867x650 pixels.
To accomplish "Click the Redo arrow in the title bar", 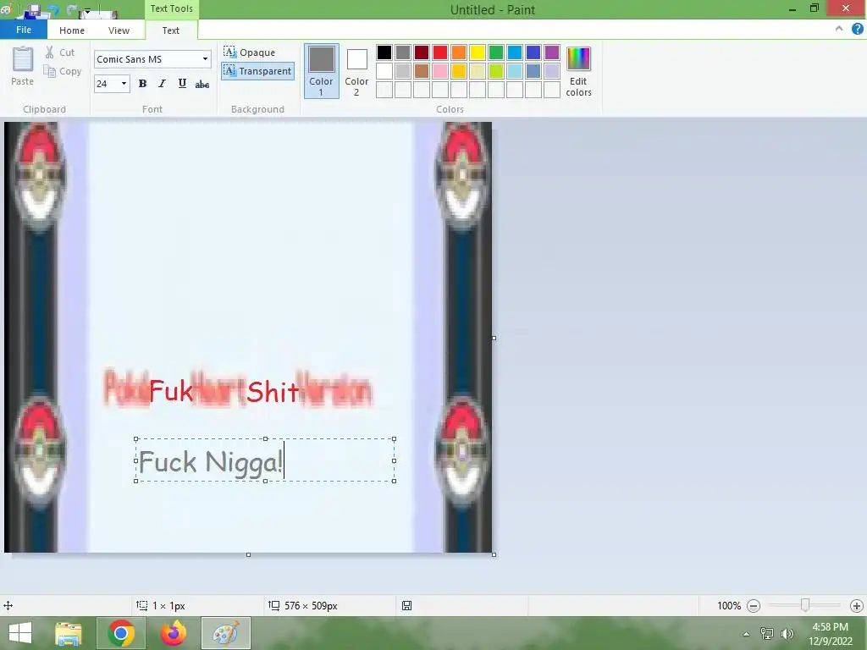I will tap(72, 9).
